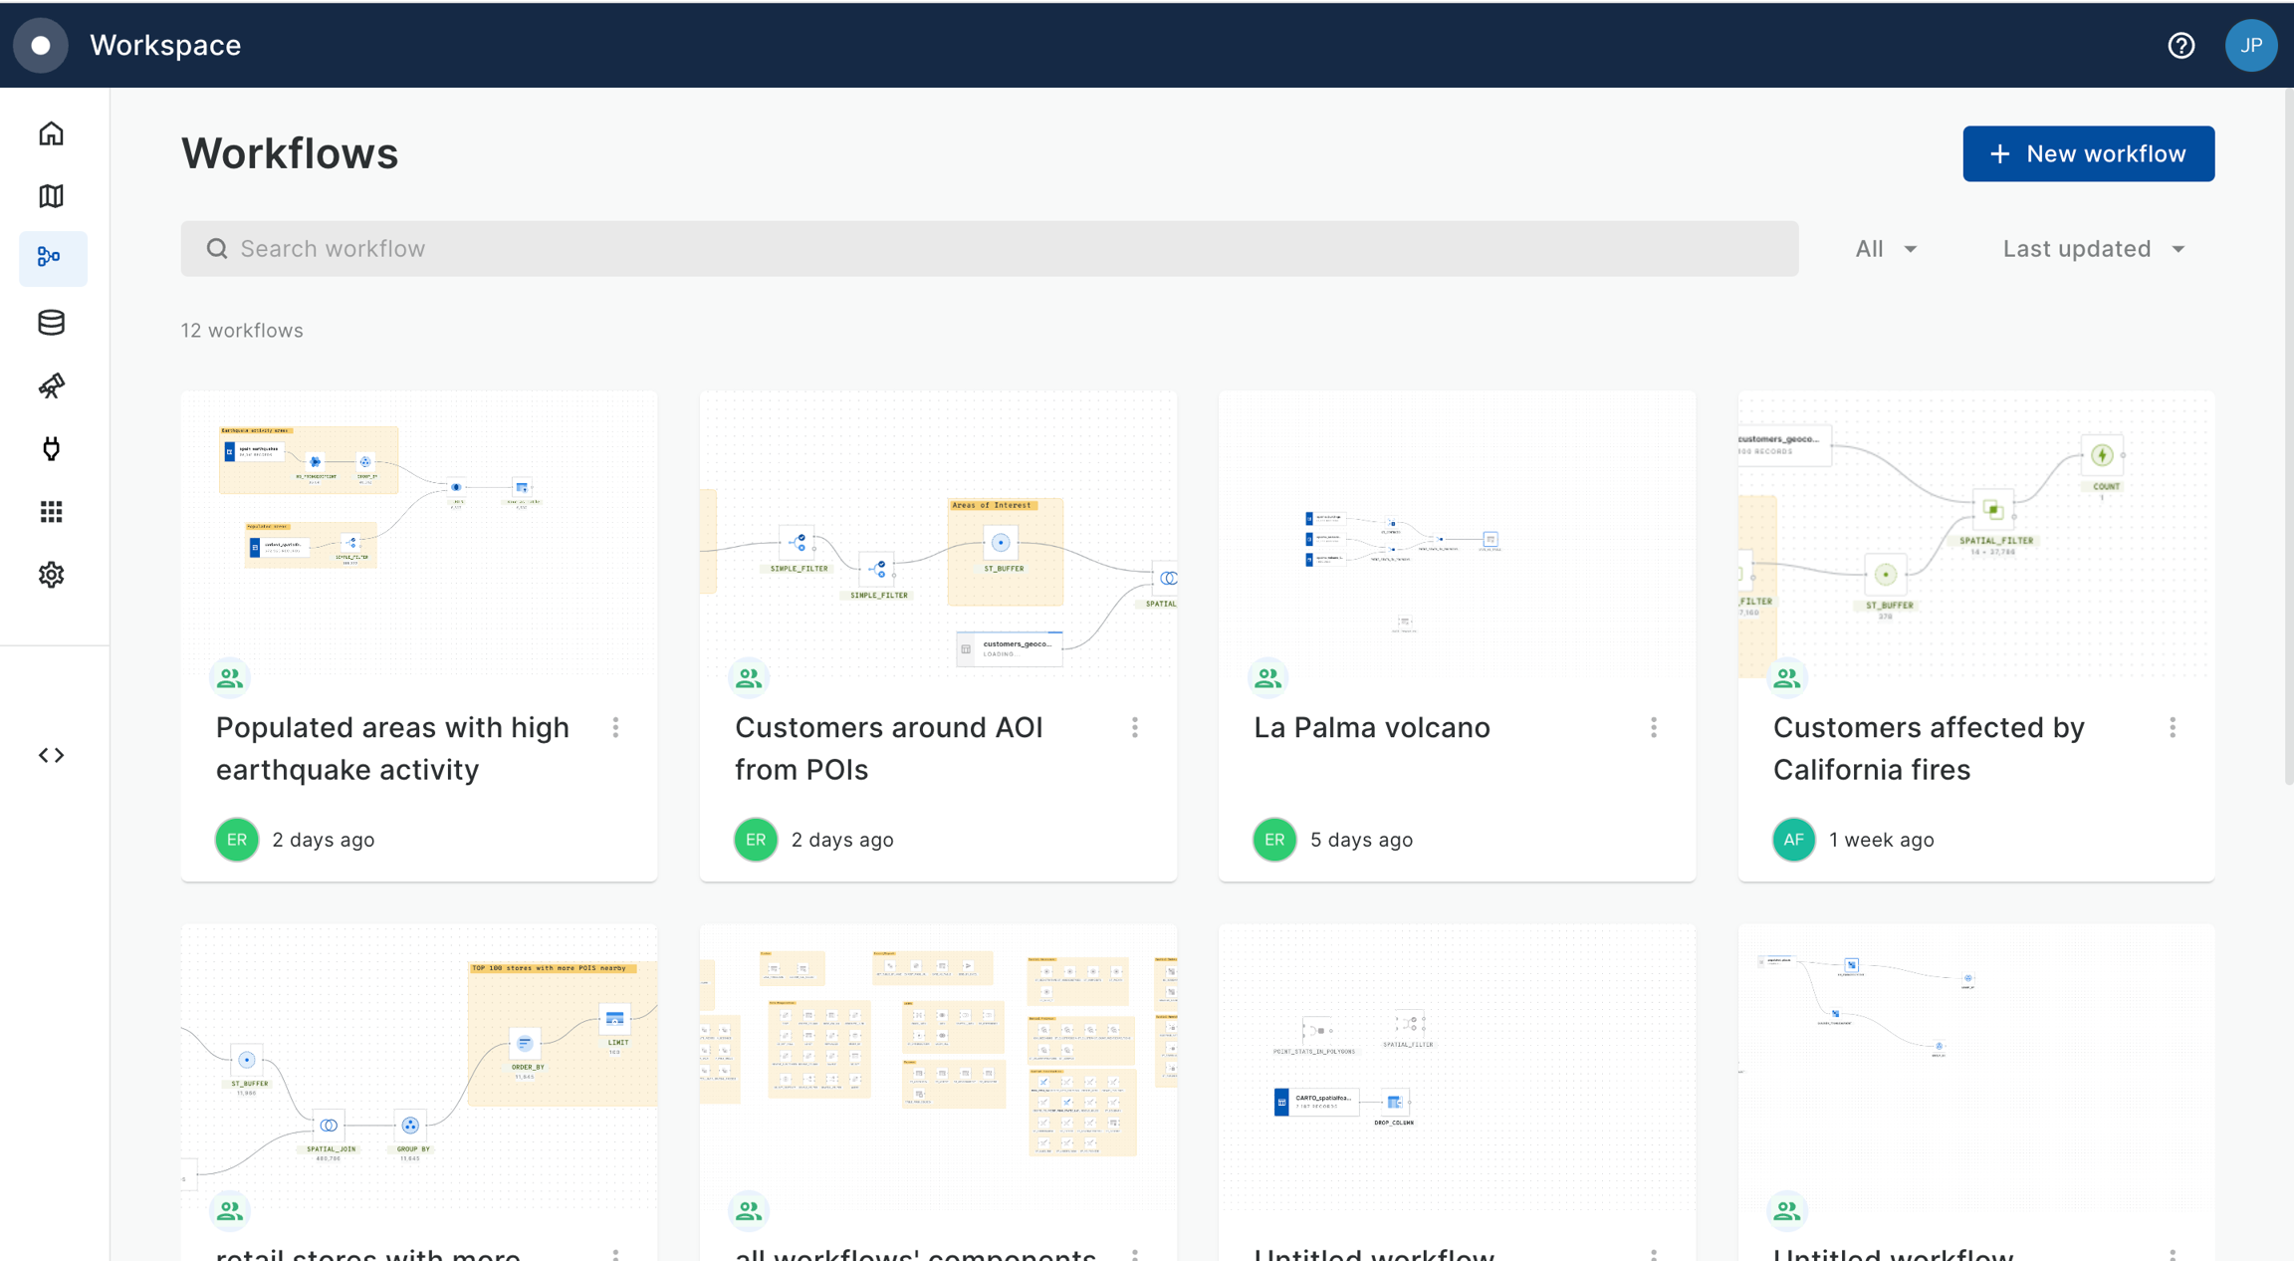The image size is (2294, 1261).
Task: Open options for California fires workflow
Action: pos(2173,728)
